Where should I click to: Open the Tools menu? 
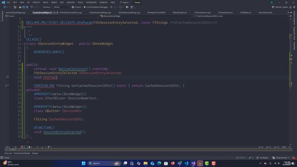pos(80,2)
